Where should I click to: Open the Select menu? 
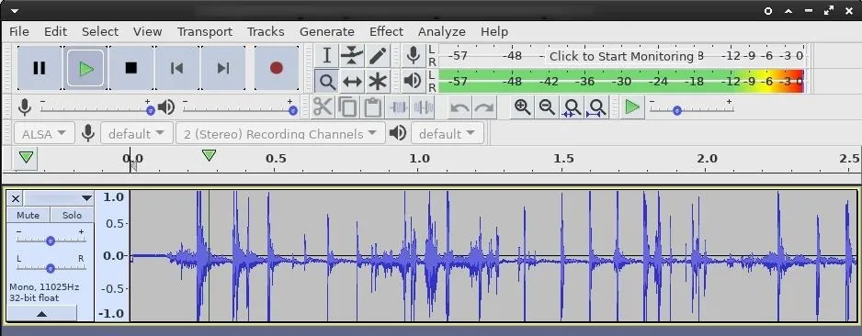coord(100,32)
